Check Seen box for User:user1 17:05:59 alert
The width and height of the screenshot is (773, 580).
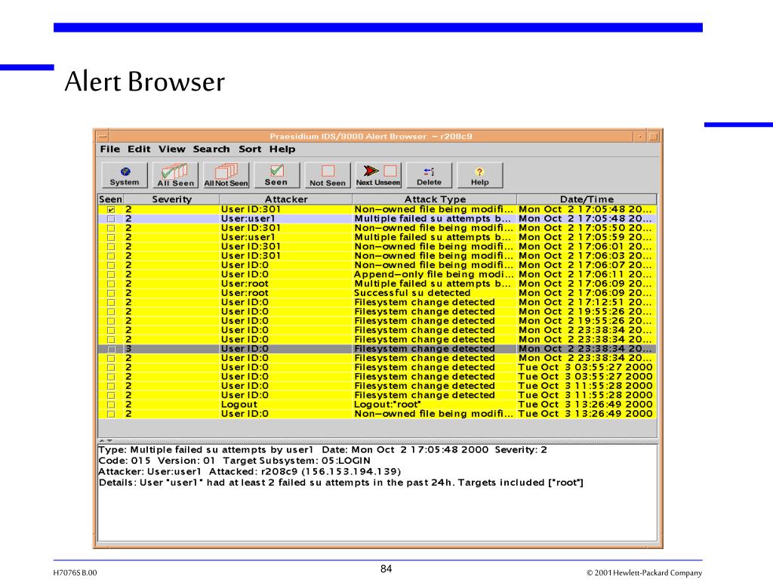(111, 237)
